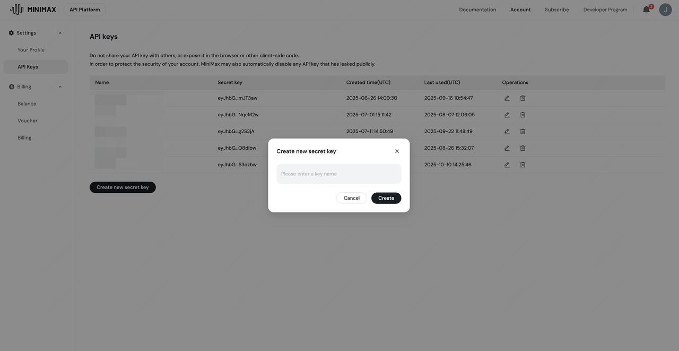Open the user avatar menu
This screenshot has width=679, height=351.
[665, 10]
